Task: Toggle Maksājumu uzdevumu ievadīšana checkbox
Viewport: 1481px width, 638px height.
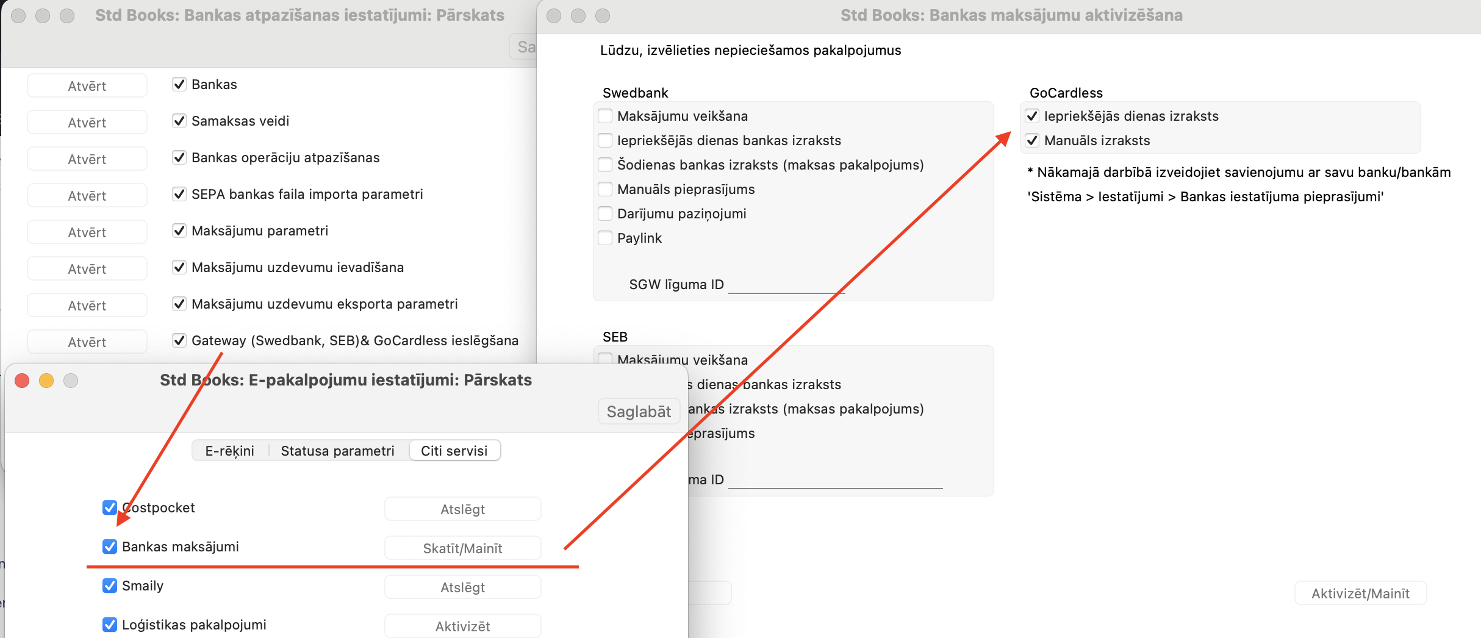Action: 179,267
